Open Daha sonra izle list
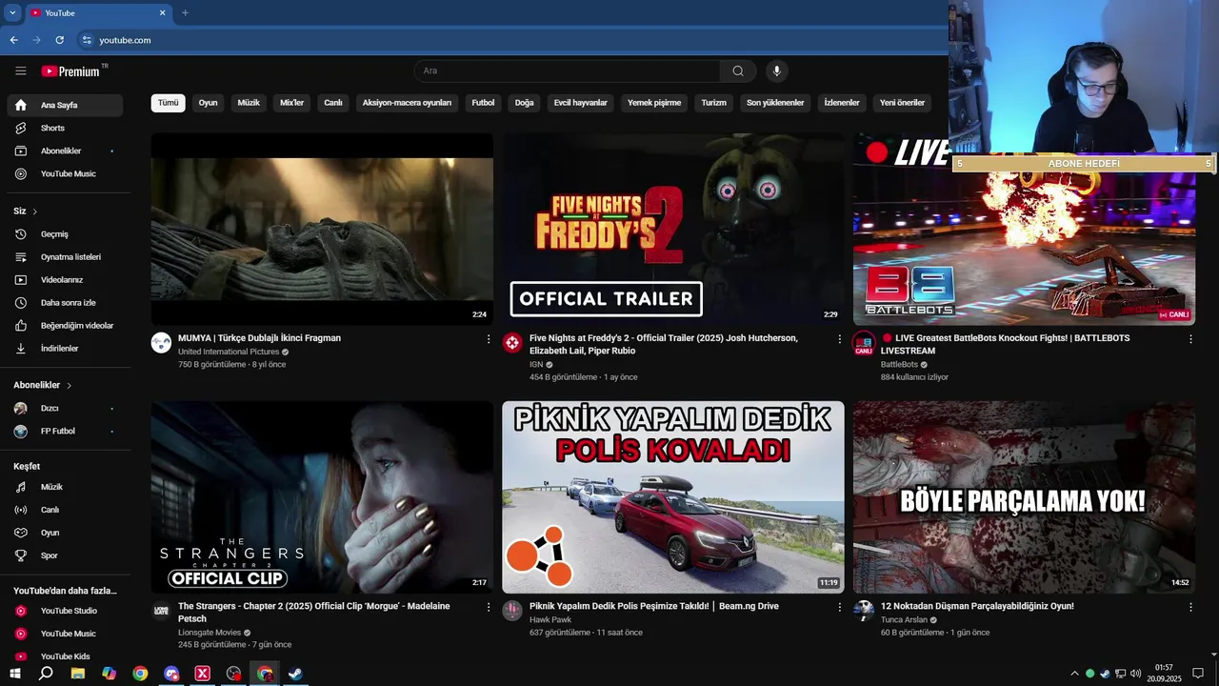The image size is (1219, 686). tap(65, 302)
